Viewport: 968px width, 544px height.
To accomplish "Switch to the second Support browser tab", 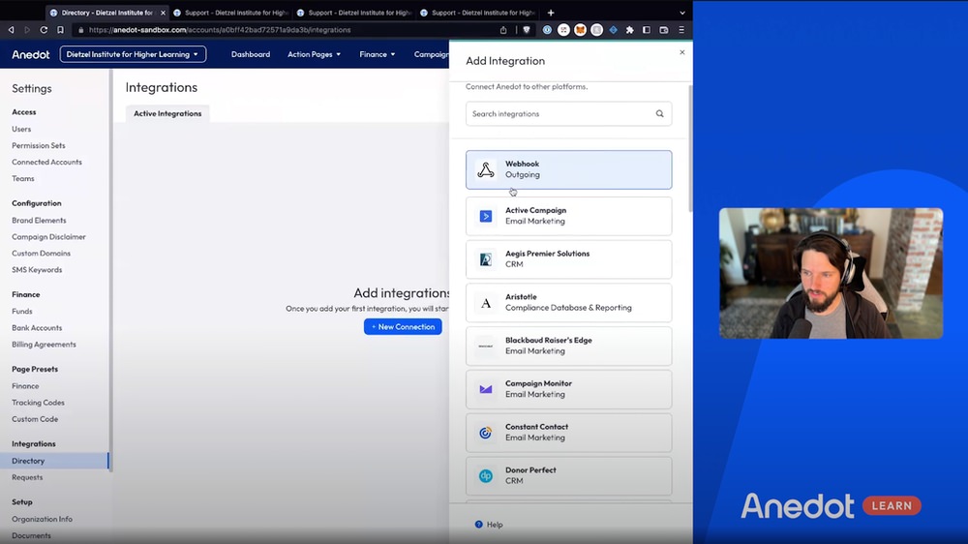I will 353,13.
